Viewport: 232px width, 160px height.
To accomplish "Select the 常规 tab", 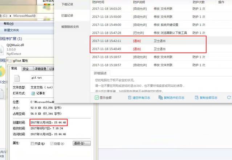I will (15, 69).
